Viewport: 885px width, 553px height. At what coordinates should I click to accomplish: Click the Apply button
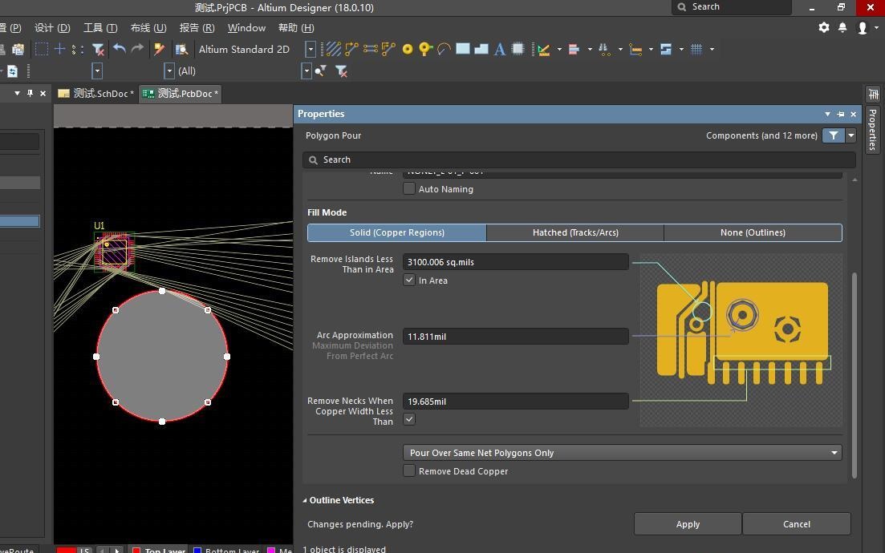point(687,524)
